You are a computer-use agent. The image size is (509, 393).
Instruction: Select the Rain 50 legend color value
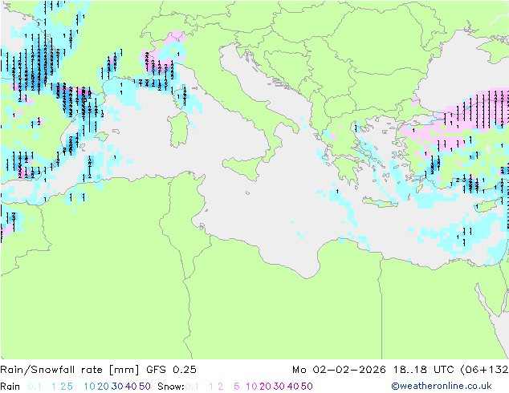(145, 387)
